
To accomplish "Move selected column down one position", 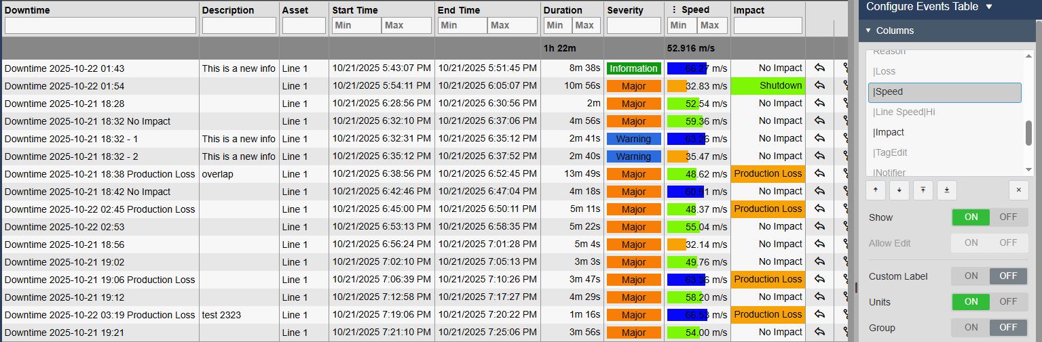I will point(899,190).
